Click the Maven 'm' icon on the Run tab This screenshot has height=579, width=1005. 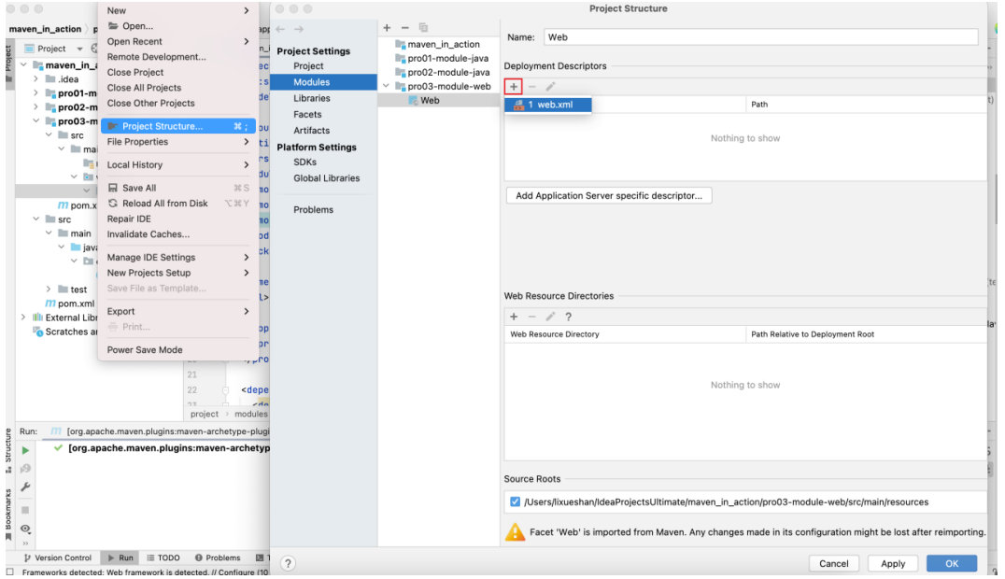56,431
